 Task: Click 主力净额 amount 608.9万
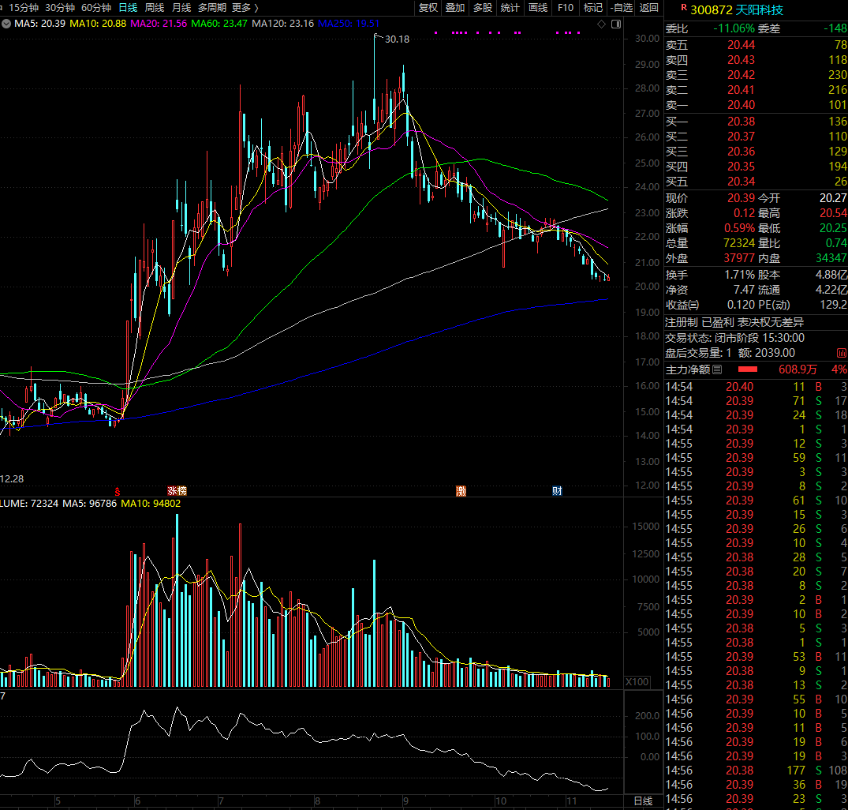(798, 369)
